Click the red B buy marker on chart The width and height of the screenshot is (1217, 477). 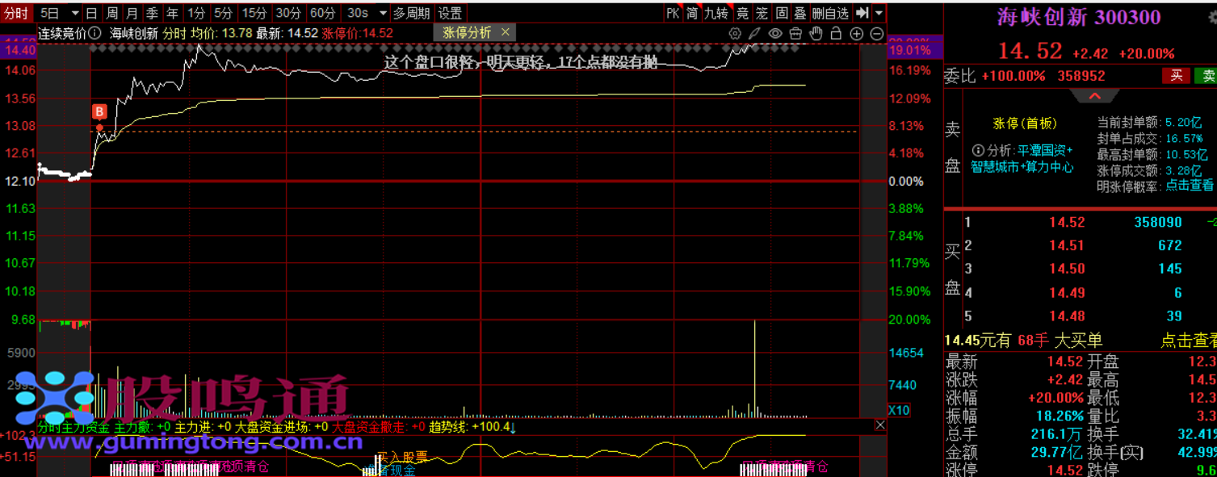coord(99,111)
